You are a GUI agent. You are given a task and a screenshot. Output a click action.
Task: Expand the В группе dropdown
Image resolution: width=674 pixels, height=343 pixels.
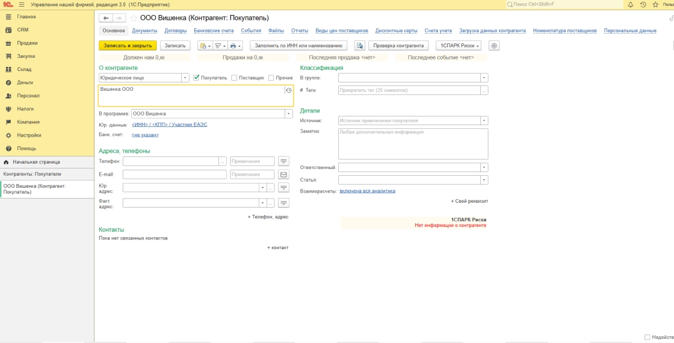point(484,78)
